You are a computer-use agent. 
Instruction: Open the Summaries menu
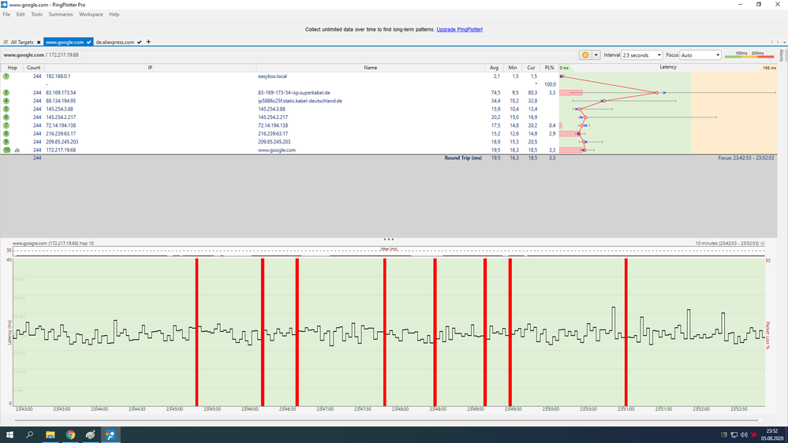(x=61, y=14)
